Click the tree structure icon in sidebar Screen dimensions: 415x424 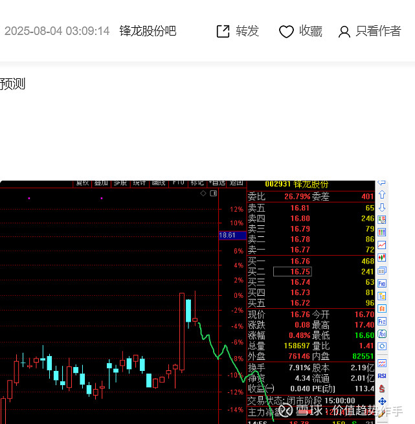point(382,296)
